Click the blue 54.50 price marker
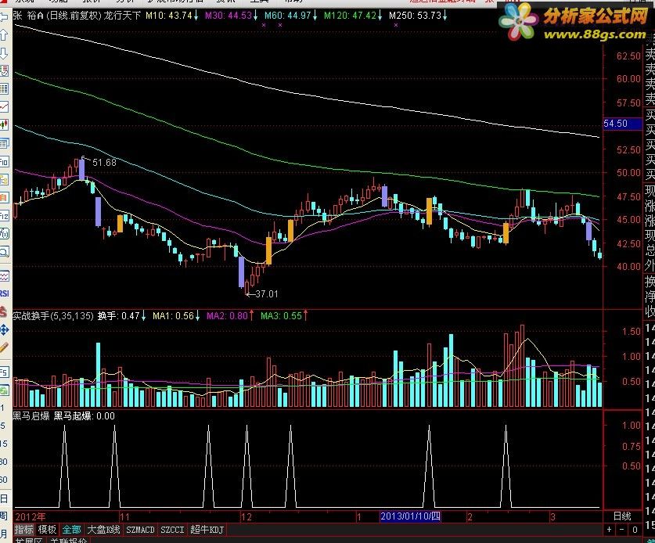Viewport: 655px width, 543px height. click(x=622, y=124)
